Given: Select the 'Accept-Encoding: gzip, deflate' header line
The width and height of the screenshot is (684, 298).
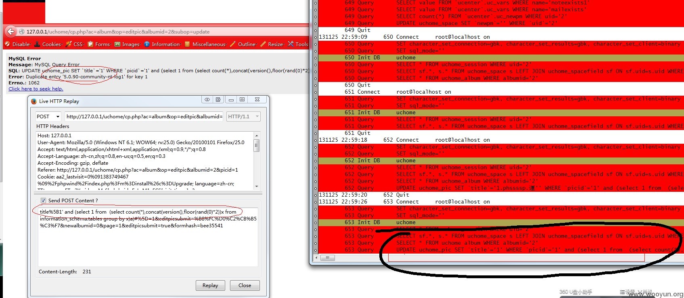Looking at the screenshot, I should point(73,163).
